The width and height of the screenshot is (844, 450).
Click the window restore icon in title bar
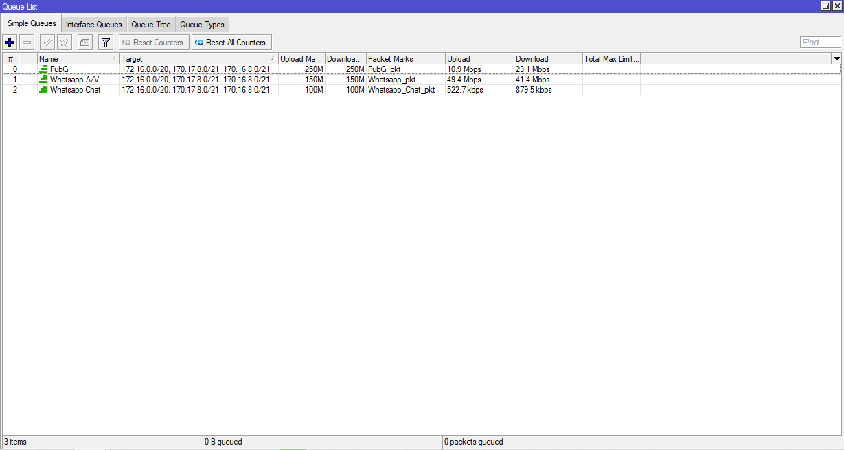point(825,5)
